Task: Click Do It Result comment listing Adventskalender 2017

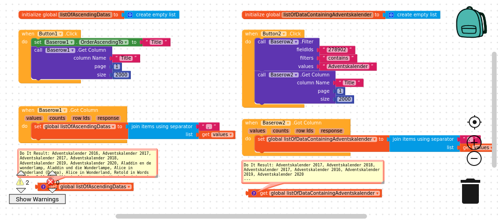Action: pos(313,172)
